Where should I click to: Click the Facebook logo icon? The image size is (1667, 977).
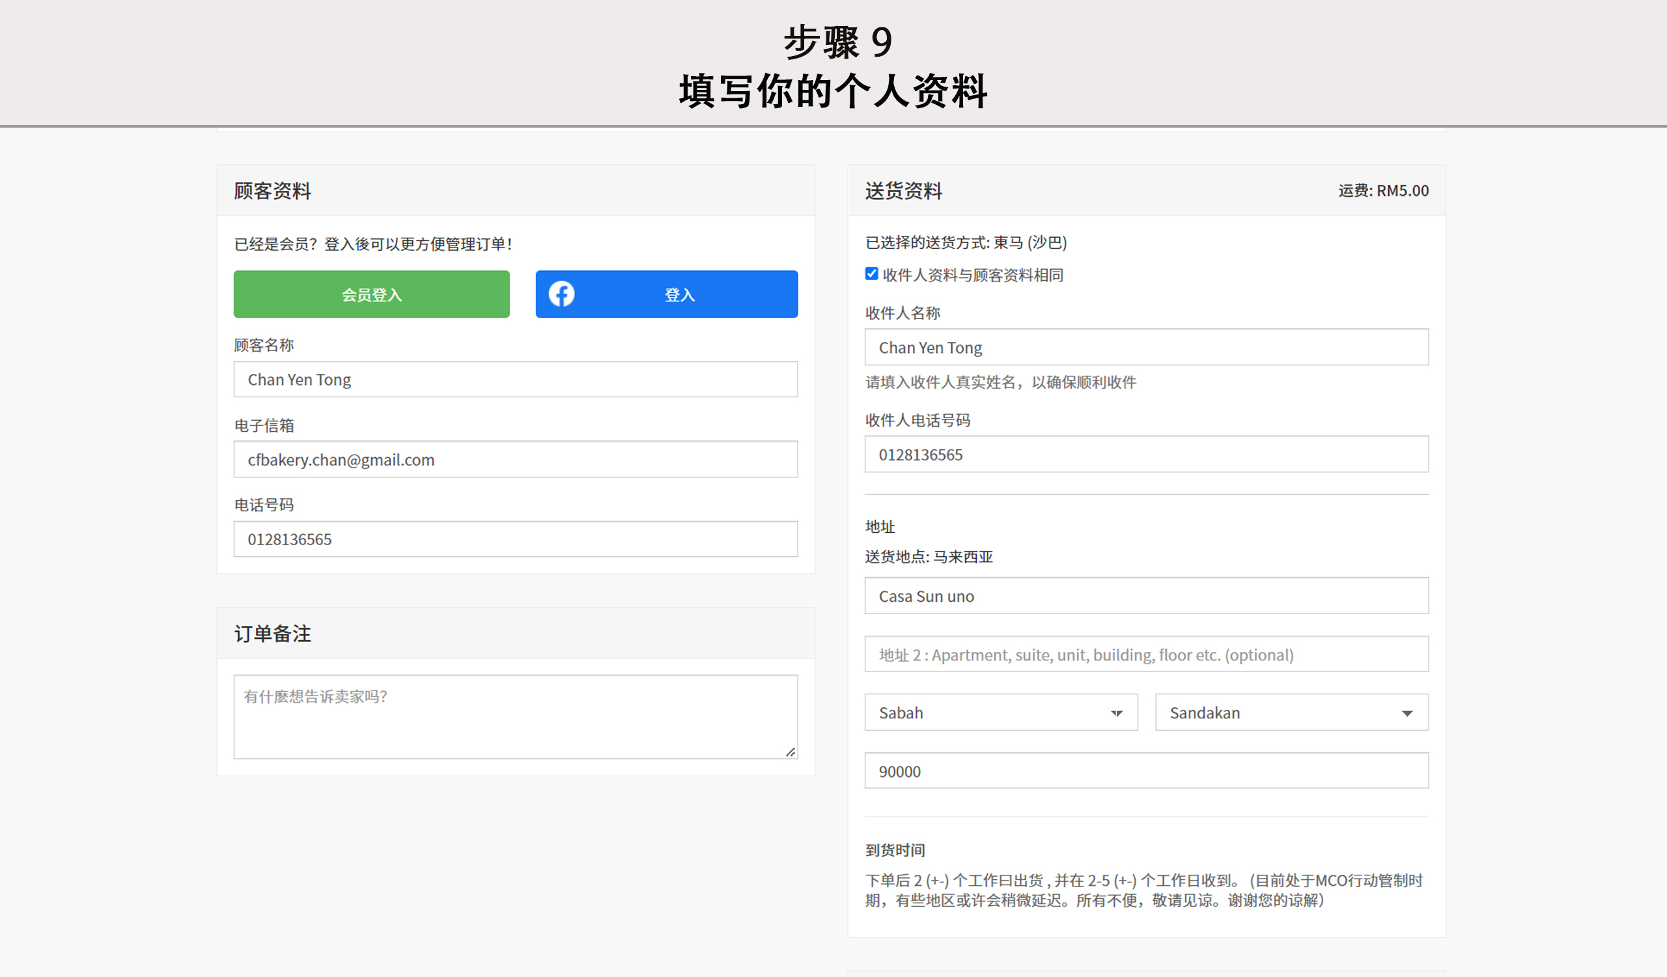pyautogui.click(x=561, y=294)
